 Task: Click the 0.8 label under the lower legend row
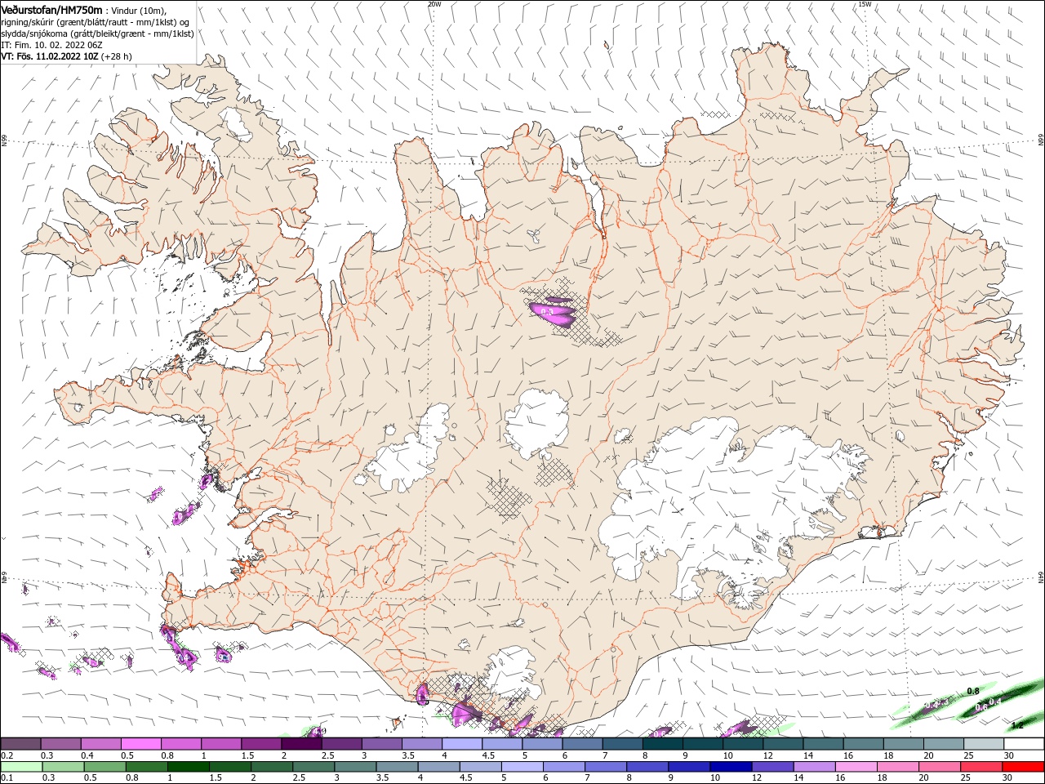pos(132,777)
